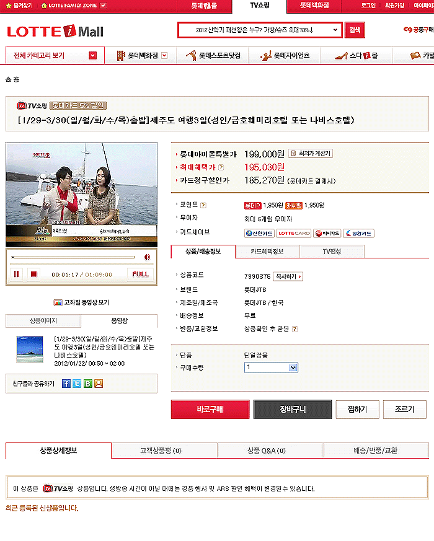Viewport: 434px width, 541px height.
Task: Mute the video with speaker icon
Action: pos(147,257)
